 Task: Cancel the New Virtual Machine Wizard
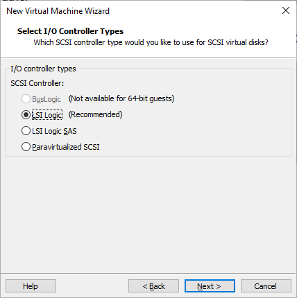point(266,286)
